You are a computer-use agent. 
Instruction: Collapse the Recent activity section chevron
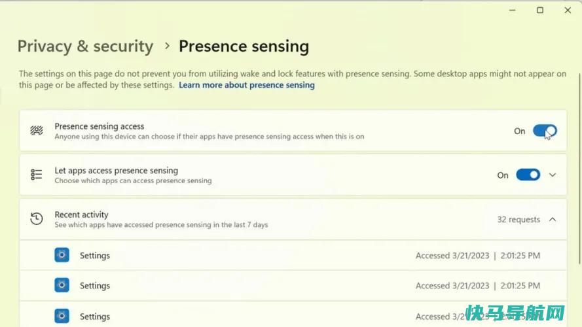click(x=553, y=220)
